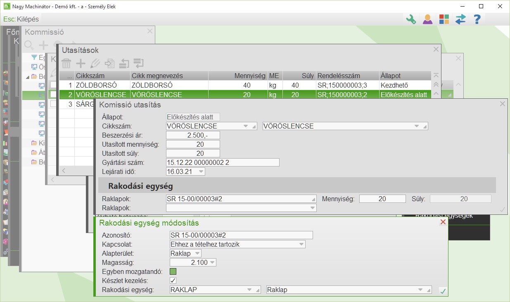Click the double-up page arrow in Utasítások
510x302 pixels.
tap(436, 85)
